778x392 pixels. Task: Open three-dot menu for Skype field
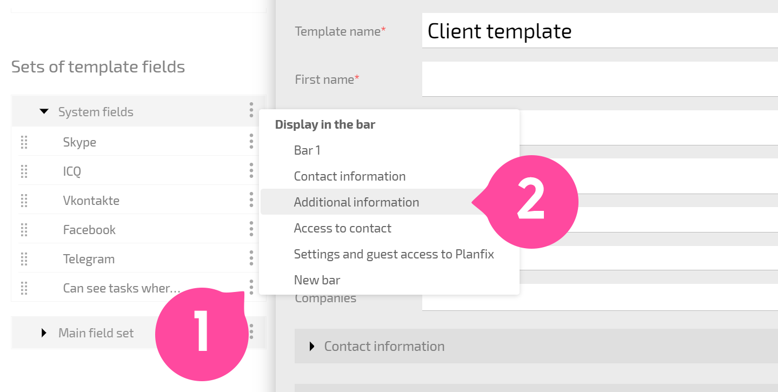click(251, 141)
